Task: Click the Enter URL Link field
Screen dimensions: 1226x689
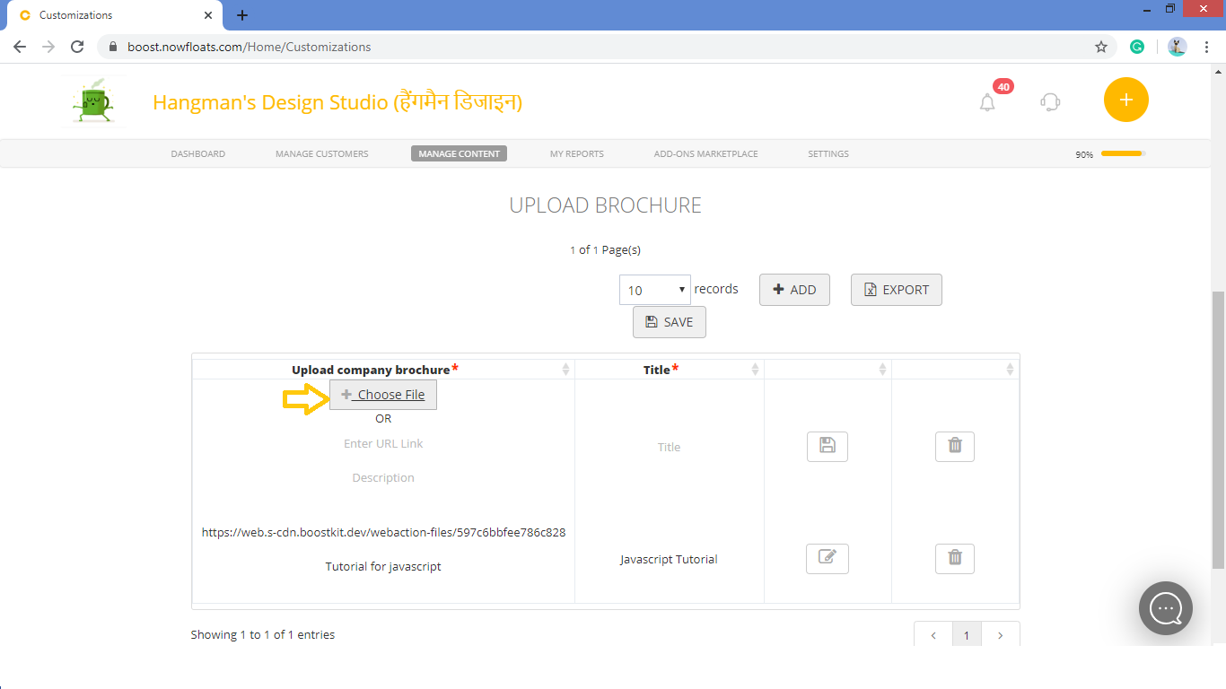Action: (x=383, y=444)
